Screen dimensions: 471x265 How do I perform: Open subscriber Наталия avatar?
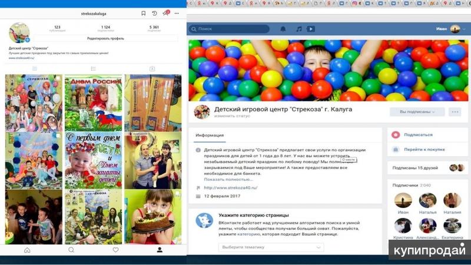click(452, 200)
